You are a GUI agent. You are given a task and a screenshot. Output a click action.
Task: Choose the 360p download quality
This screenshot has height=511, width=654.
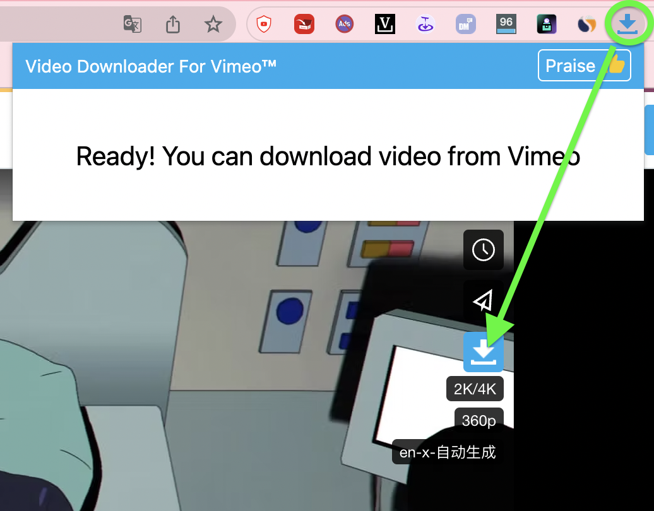479,420
